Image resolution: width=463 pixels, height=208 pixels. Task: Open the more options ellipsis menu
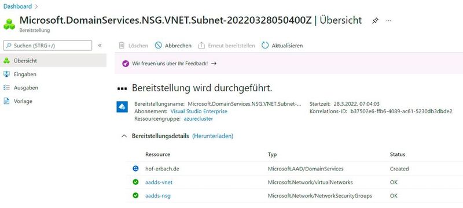coord(389,21)
